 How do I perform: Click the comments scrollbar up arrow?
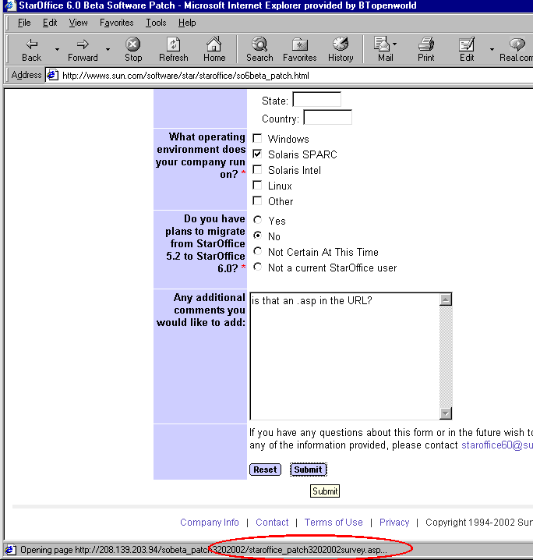click(x=446, y=299)
